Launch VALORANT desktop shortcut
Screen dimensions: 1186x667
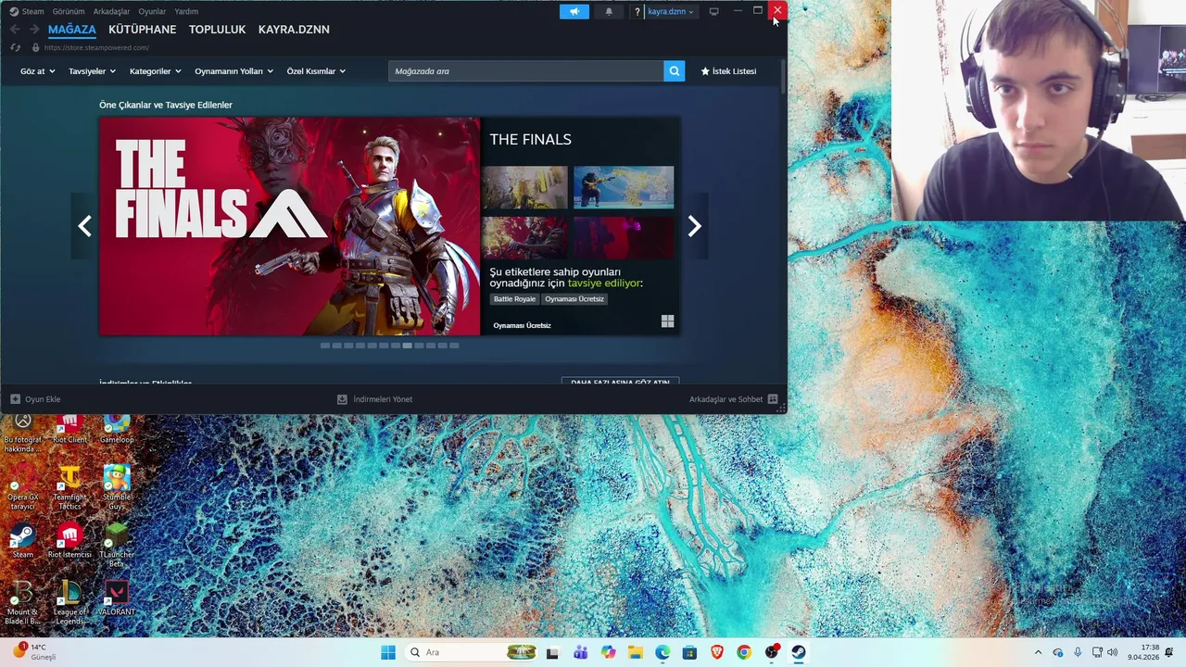click(117, 598)
